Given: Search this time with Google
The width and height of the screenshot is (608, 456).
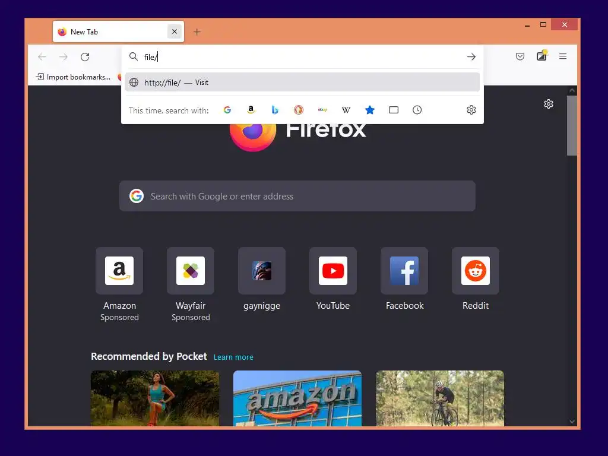Looking at the screenshot, I should coord(227,110).
